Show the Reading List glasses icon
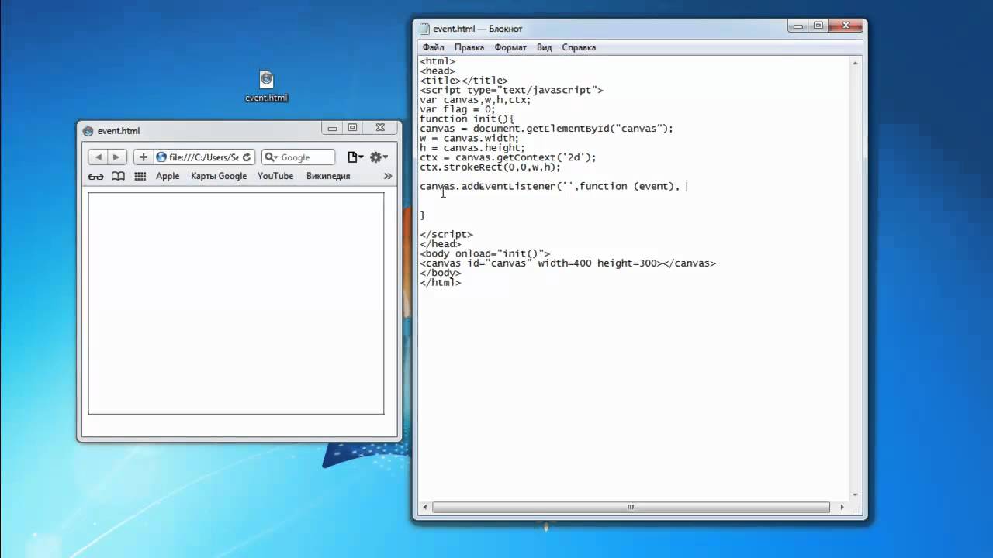 (x=95, y=176)
